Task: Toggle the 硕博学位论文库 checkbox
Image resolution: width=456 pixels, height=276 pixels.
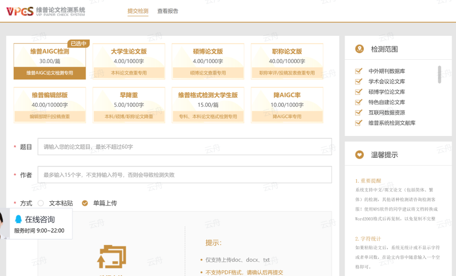Action: tap(358, 92)
